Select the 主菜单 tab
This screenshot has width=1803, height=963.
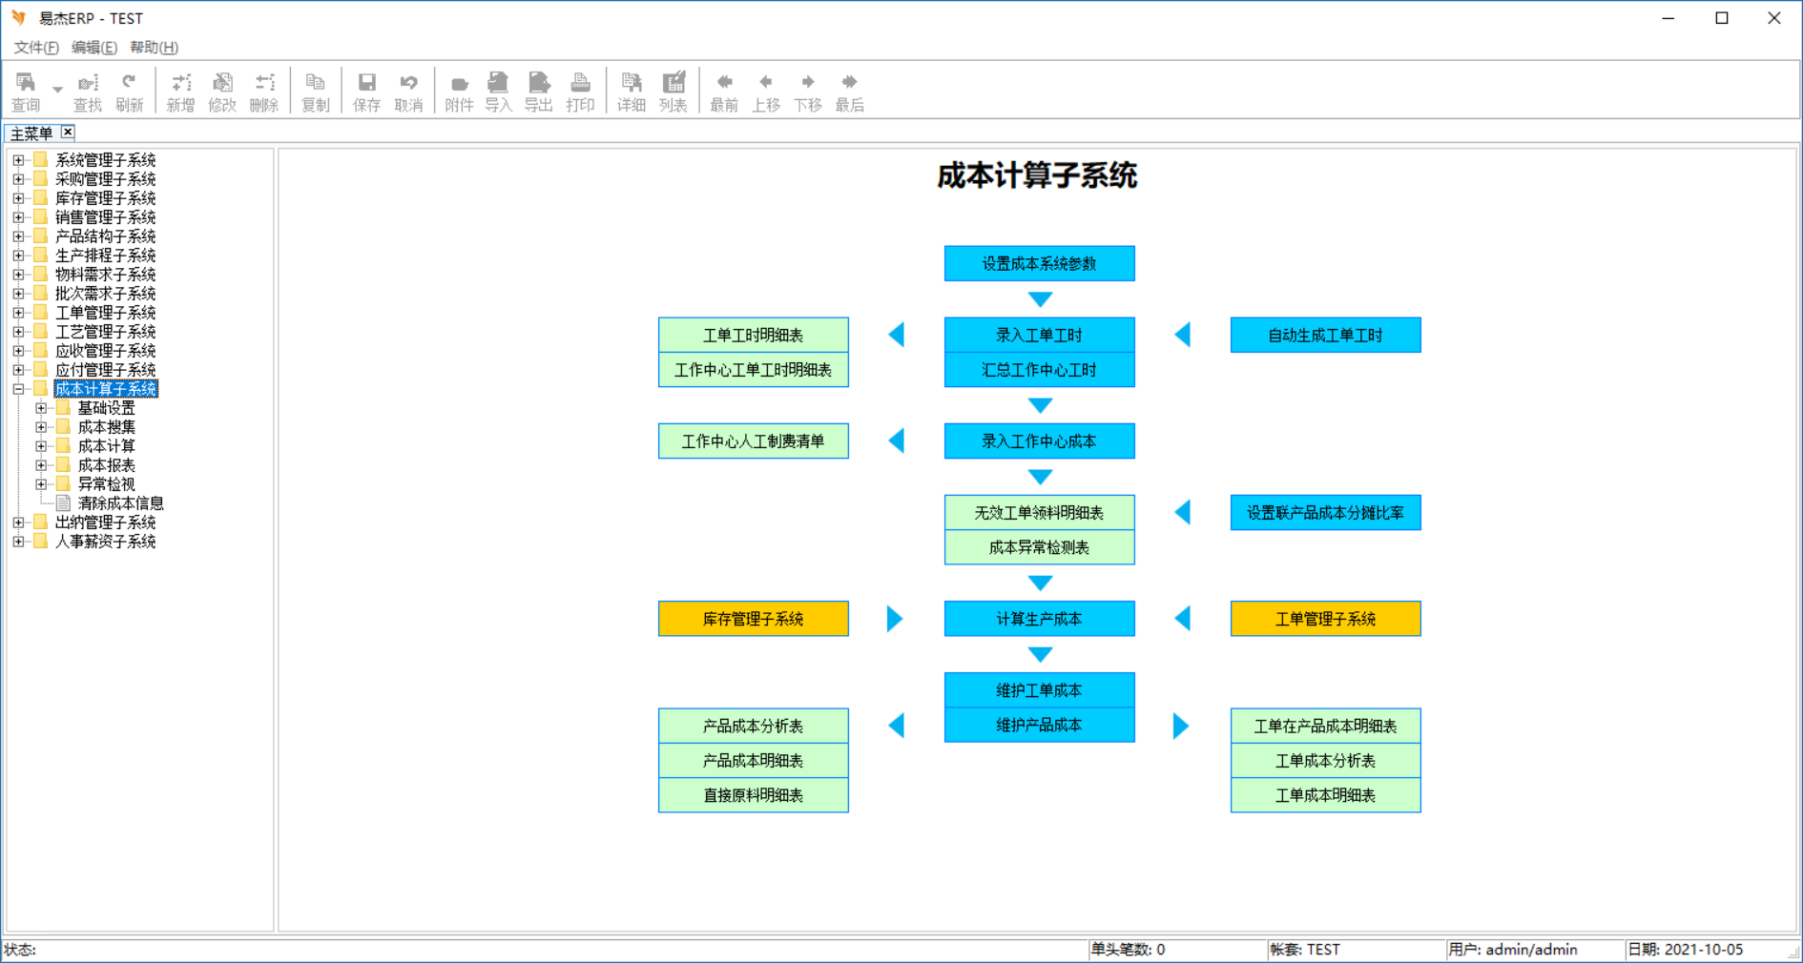[x=31, y=133]
